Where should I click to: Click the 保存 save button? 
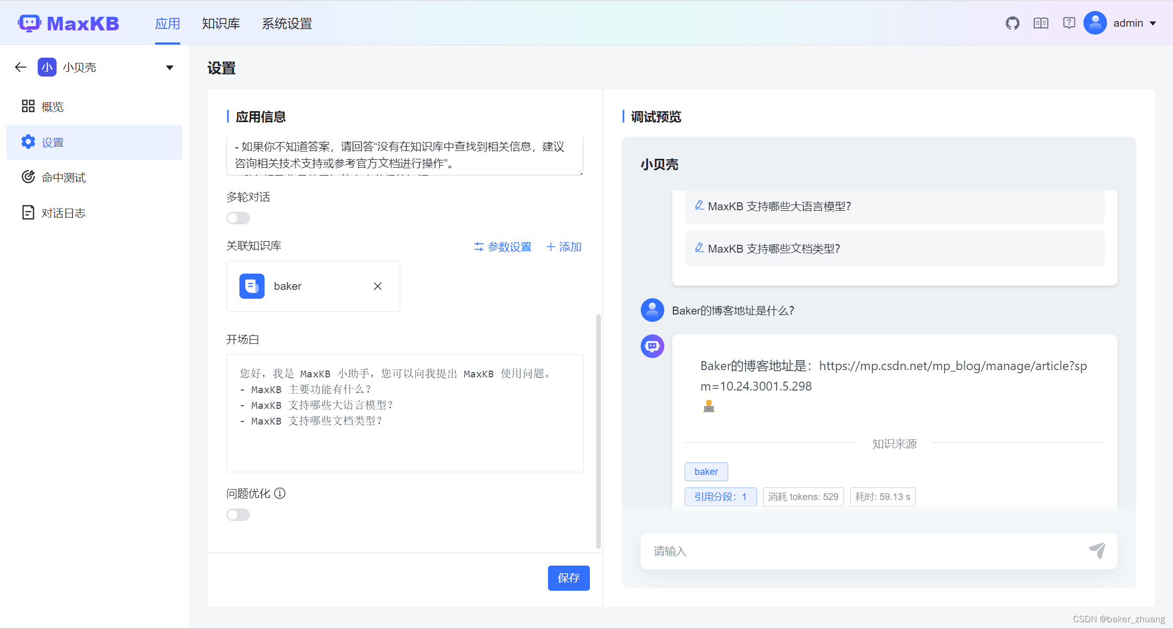[568, 578]
